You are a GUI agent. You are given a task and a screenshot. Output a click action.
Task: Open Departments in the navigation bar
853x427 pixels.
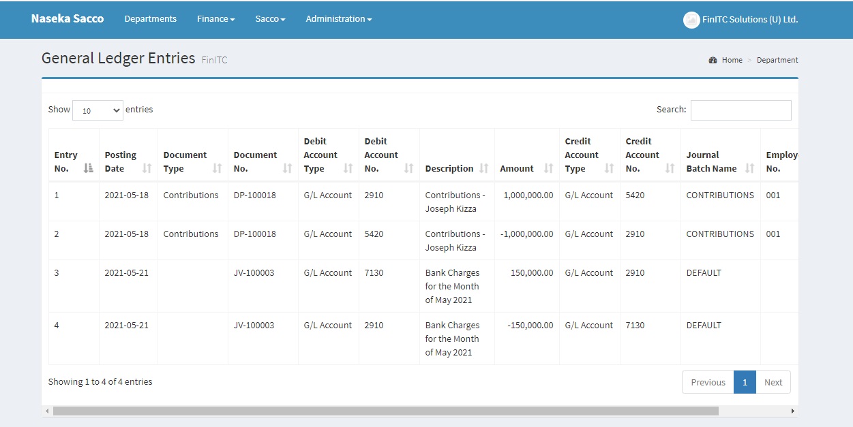click(150, 19)
